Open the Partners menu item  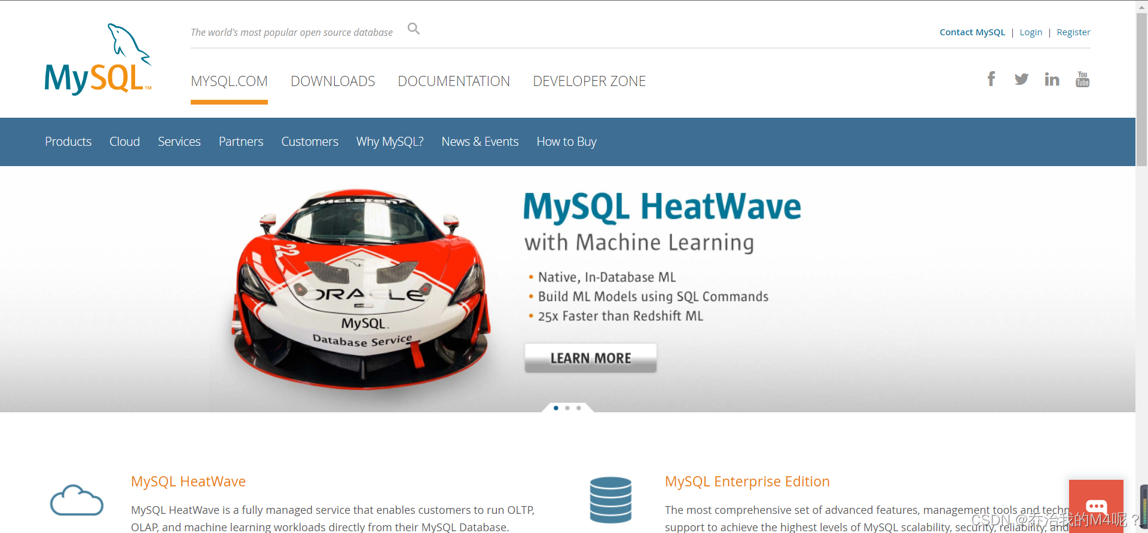point(241,142)
